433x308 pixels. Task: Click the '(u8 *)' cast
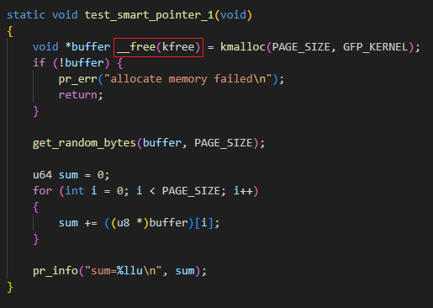pos(130,223)
